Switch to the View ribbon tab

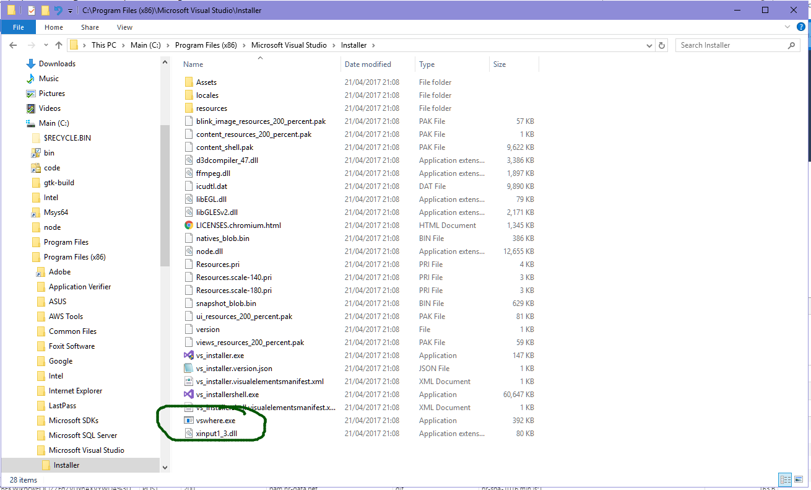(x=124, y=27)
